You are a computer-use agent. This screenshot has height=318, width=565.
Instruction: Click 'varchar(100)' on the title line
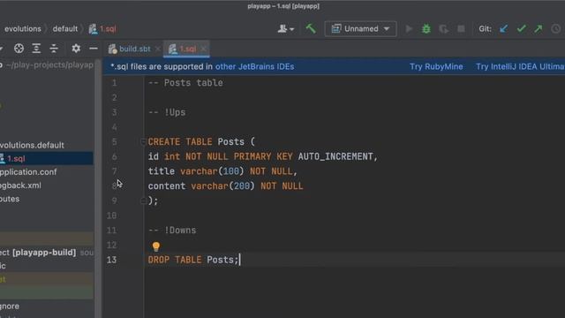pos(212,171)
